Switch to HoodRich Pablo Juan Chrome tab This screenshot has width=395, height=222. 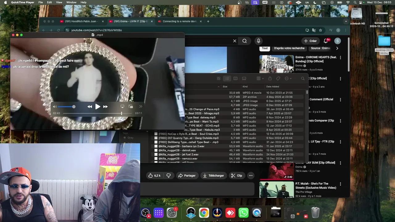[81, 21]
